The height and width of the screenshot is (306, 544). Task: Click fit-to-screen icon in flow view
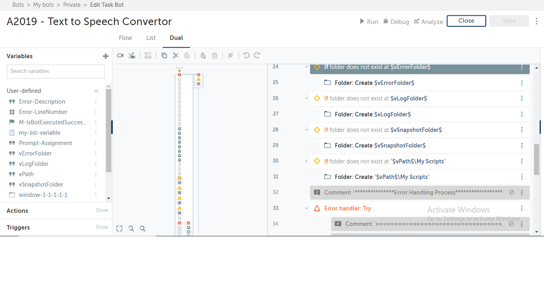[x=119, y=229]
